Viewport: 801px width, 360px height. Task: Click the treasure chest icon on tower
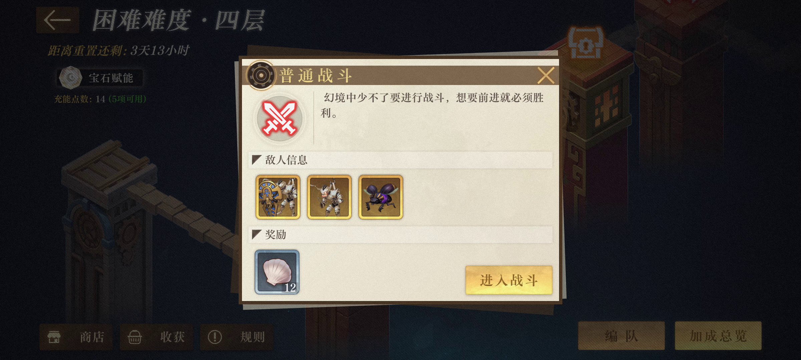pos(586,42)
